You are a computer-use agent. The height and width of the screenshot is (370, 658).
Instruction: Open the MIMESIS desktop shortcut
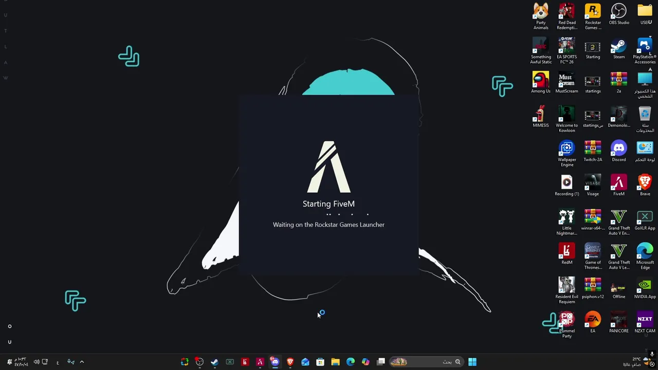(x=541, y=117)
